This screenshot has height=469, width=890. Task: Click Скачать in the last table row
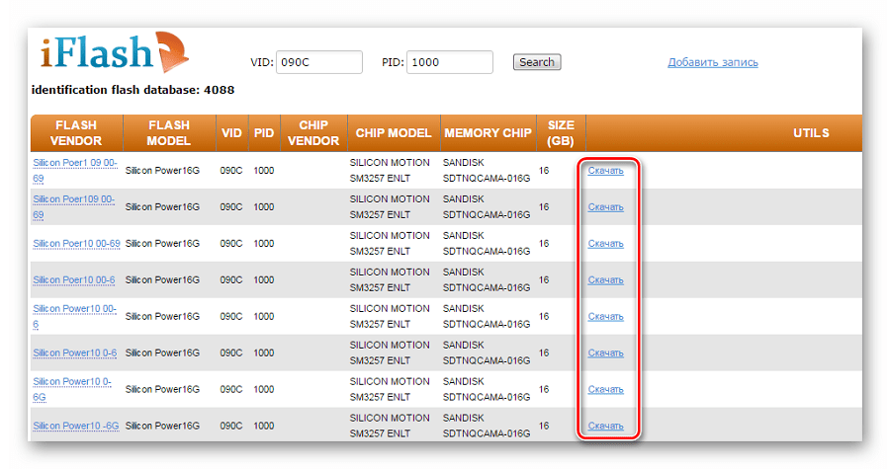click(605, 427)
